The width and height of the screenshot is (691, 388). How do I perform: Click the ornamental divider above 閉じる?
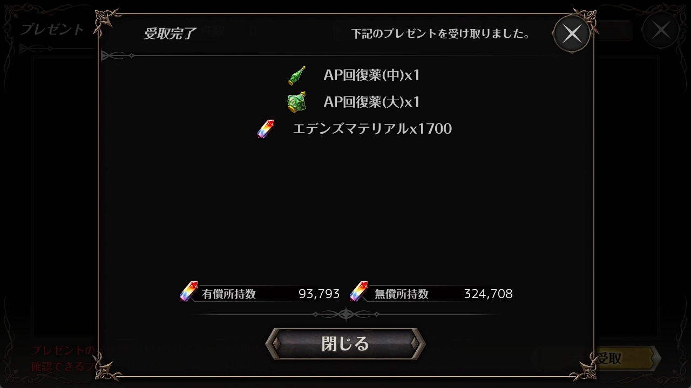[x=345, y=314]
